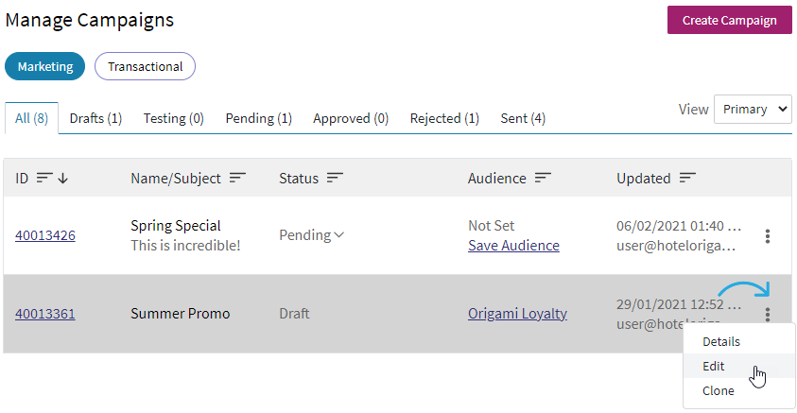
Task: Click the Updated column sort icon
Action: tap(687, 178)
